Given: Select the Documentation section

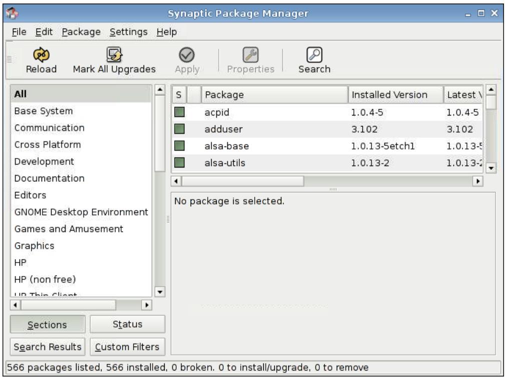Looking at the screenshot, I should (81, 178).
